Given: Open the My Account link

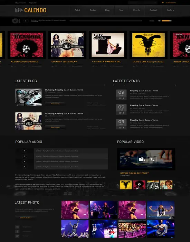Looking at the screenshot, I should click(x=20, y=3).
